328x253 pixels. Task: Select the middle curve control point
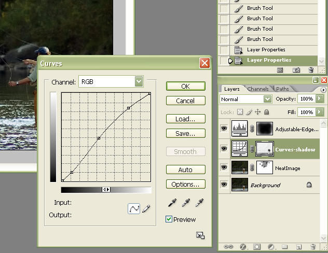(x=99, y=138)
